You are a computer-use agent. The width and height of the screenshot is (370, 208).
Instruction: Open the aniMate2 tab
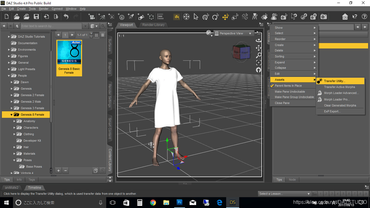point(12,188)
